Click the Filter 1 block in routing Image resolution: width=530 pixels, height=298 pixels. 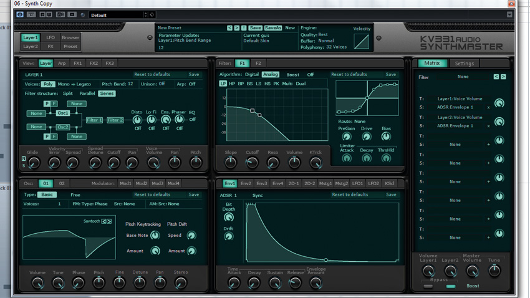click(x=94, y=120)
